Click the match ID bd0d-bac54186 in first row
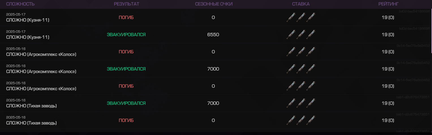The height and width of the screenshot is (135, 432). [414, 12]
